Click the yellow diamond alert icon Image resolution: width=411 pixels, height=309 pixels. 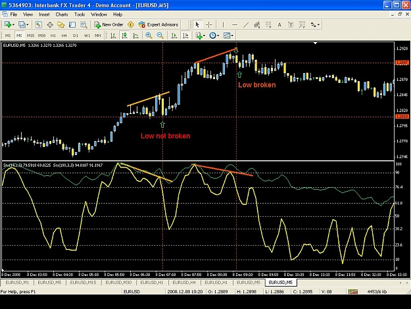click(131, 24)
